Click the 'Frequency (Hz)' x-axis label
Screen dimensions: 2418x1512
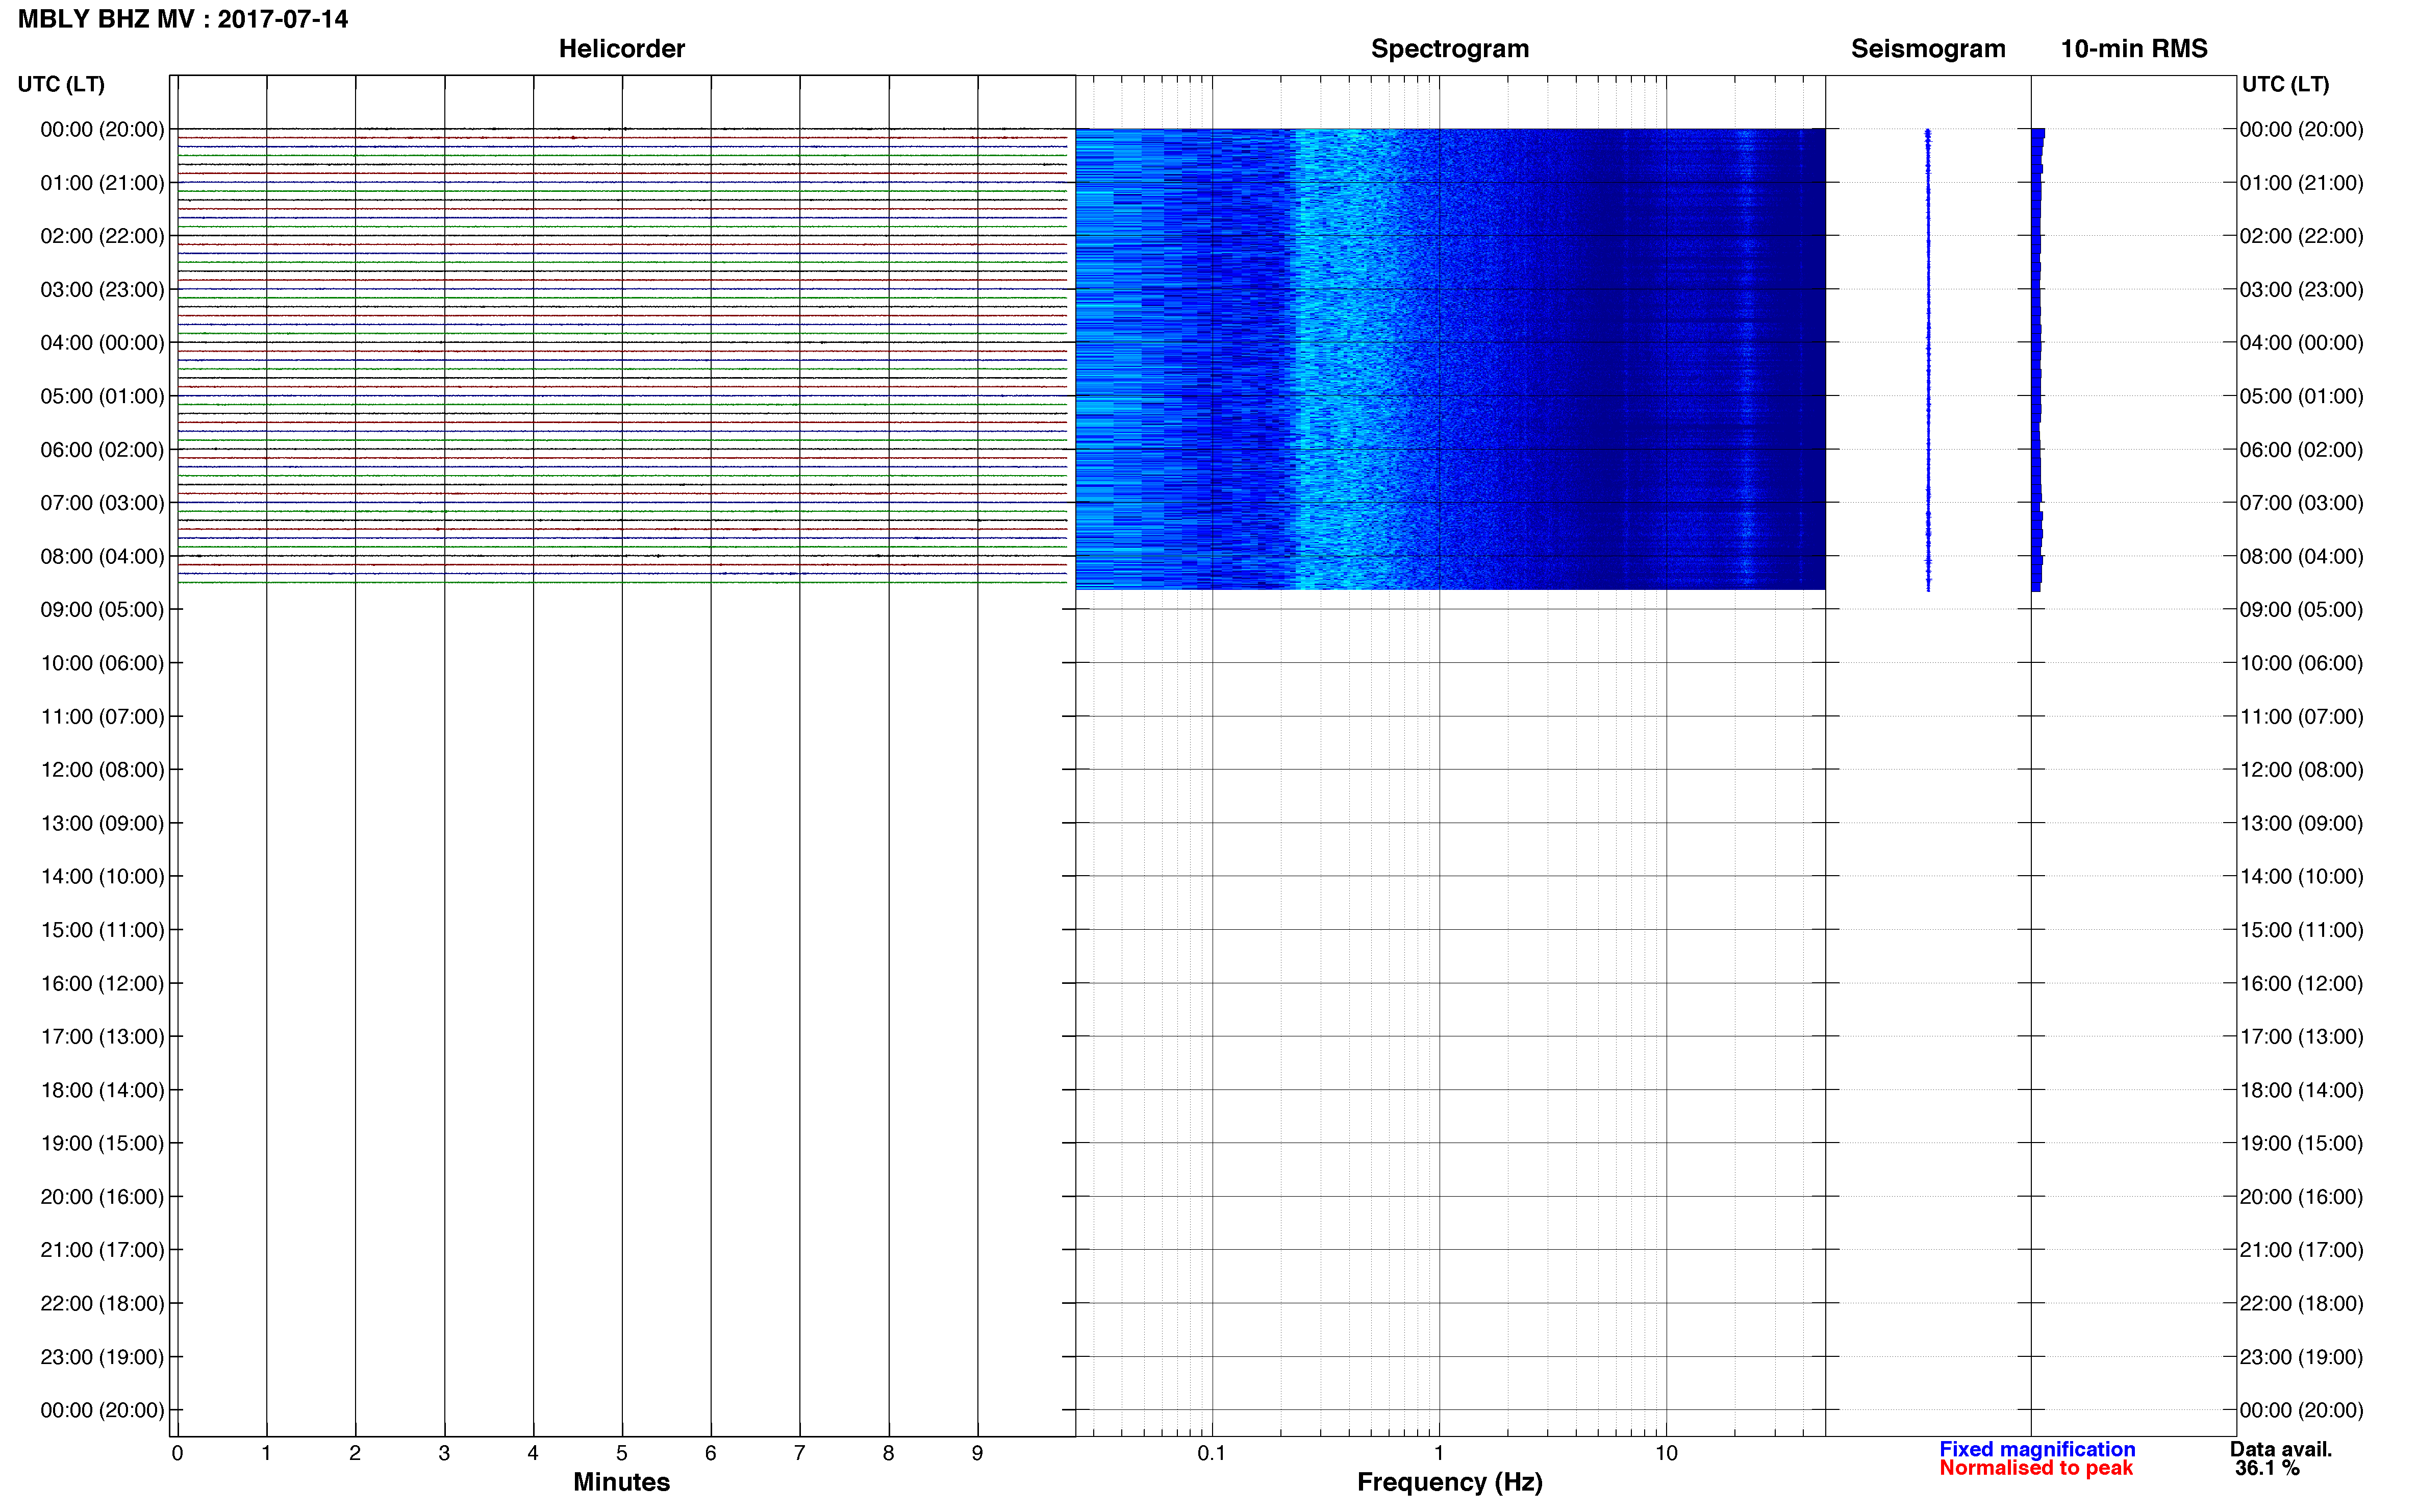pyautogui.click(x=1449, y=1482)
